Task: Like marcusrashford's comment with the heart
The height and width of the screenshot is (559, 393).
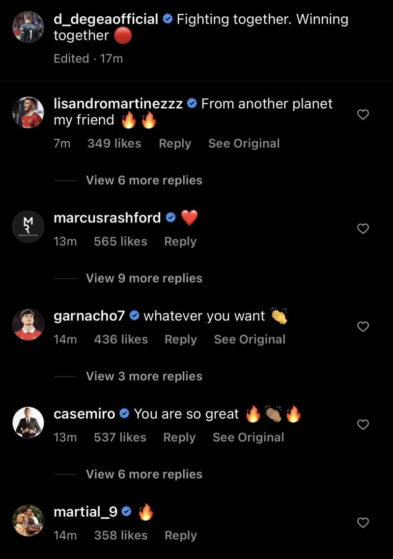Action: [363, 229]
